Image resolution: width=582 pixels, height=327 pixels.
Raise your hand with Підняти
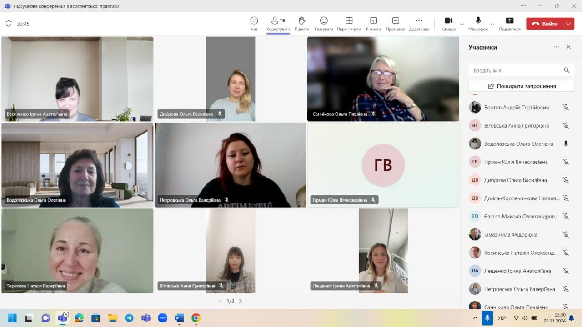point(302,24)
